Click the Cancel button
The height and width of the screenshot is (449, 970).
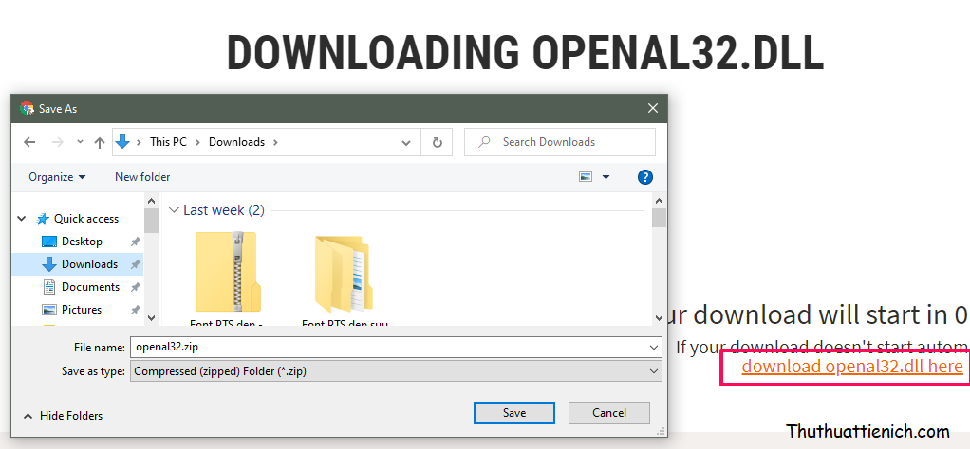[x=609, y=413]
